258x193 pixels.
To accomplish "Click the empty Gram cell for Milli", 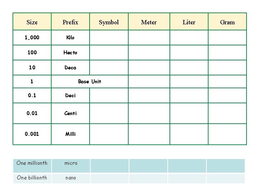I will pyautogui.click(x=228, y=134).
